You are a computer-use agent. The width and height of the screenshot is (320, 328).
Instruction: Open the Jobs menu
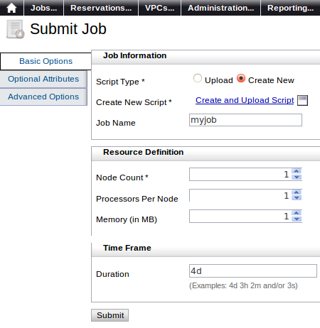click(43, 8)
